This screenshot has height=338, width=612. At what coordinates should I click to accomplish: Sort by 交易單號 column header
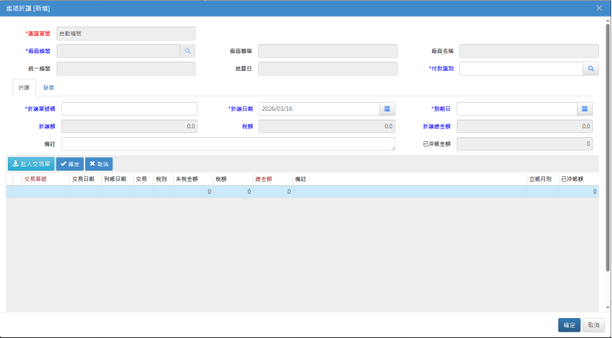[x=36, y=180]
